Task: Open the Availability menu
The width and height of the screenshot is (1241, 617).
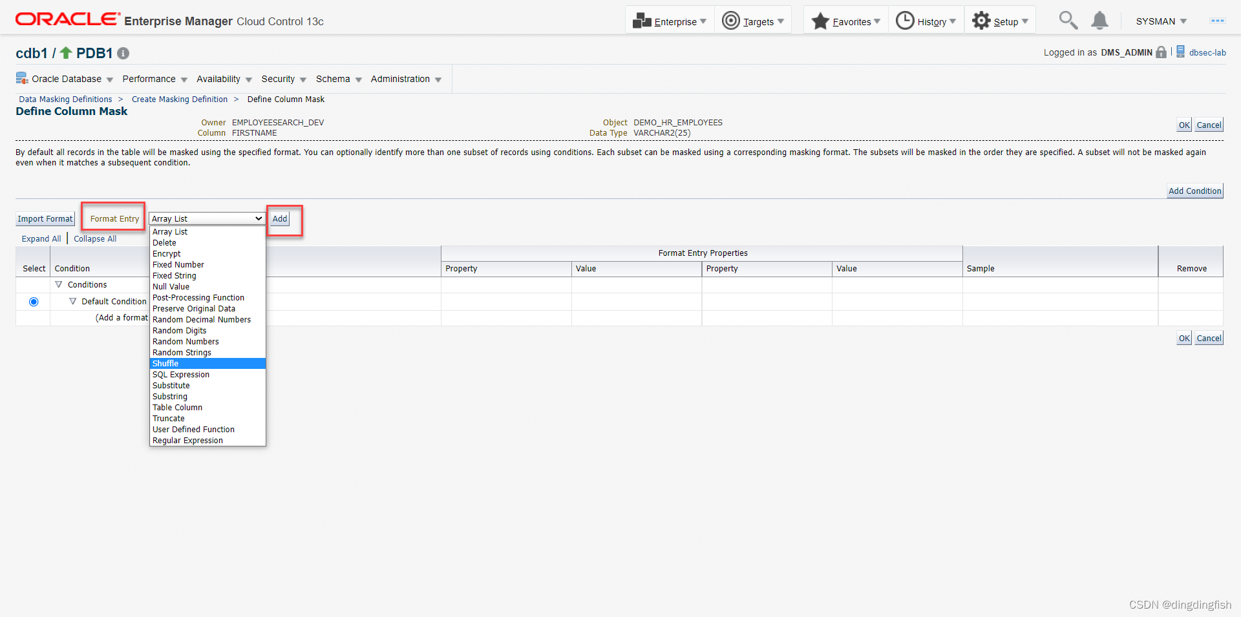Action: coord(224,79)
